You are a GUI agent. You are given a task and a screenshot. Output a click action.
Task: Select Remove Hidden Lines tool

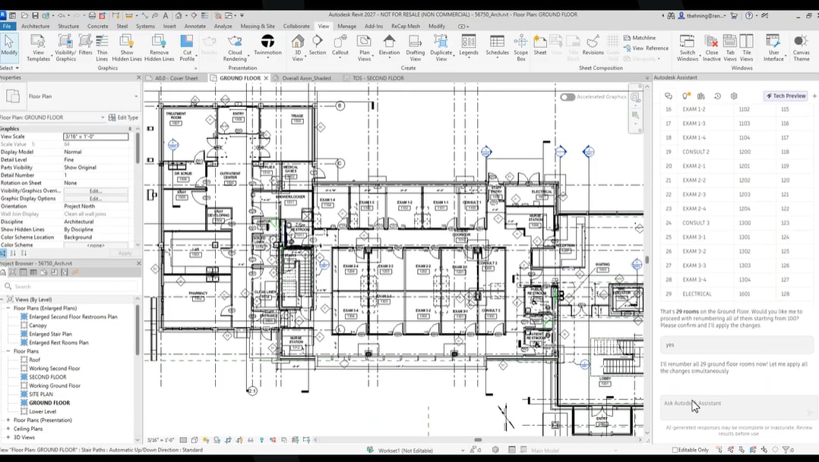coord(159,48)
